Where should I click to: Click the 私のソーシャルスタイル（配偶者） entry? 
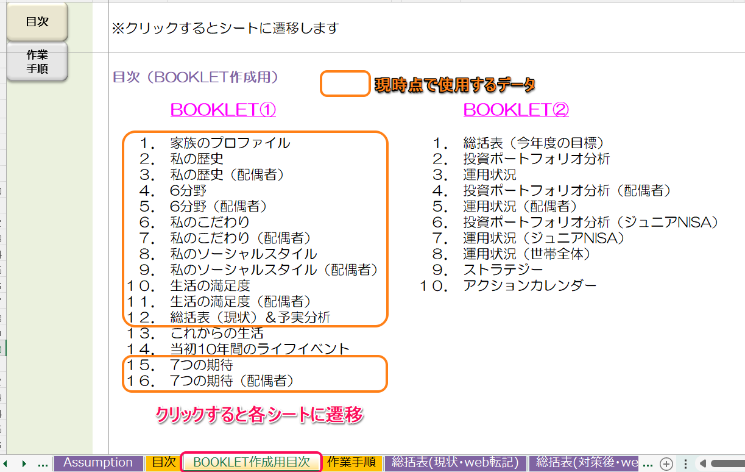pyautogui.click(x=274, y=270)
